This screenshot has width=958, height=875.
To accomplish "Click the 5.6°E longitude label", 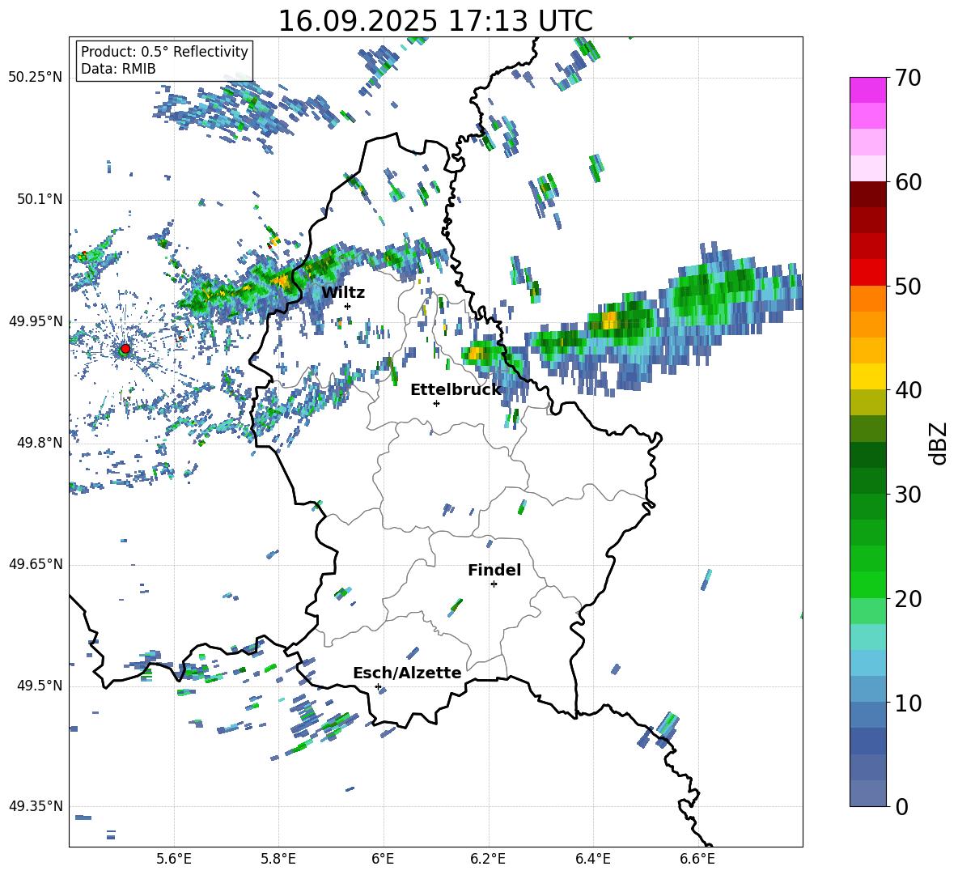I will [174, 859].
